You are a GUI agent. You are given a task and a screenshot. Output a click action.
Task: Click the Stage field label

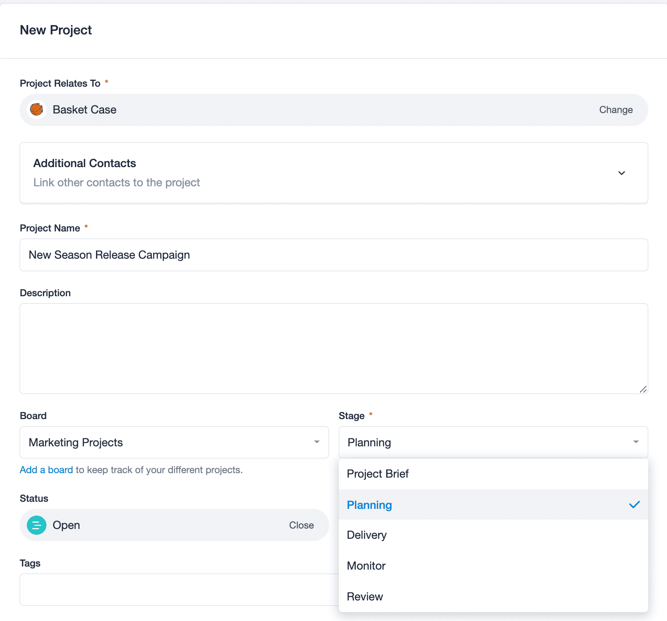coord(352,416)
